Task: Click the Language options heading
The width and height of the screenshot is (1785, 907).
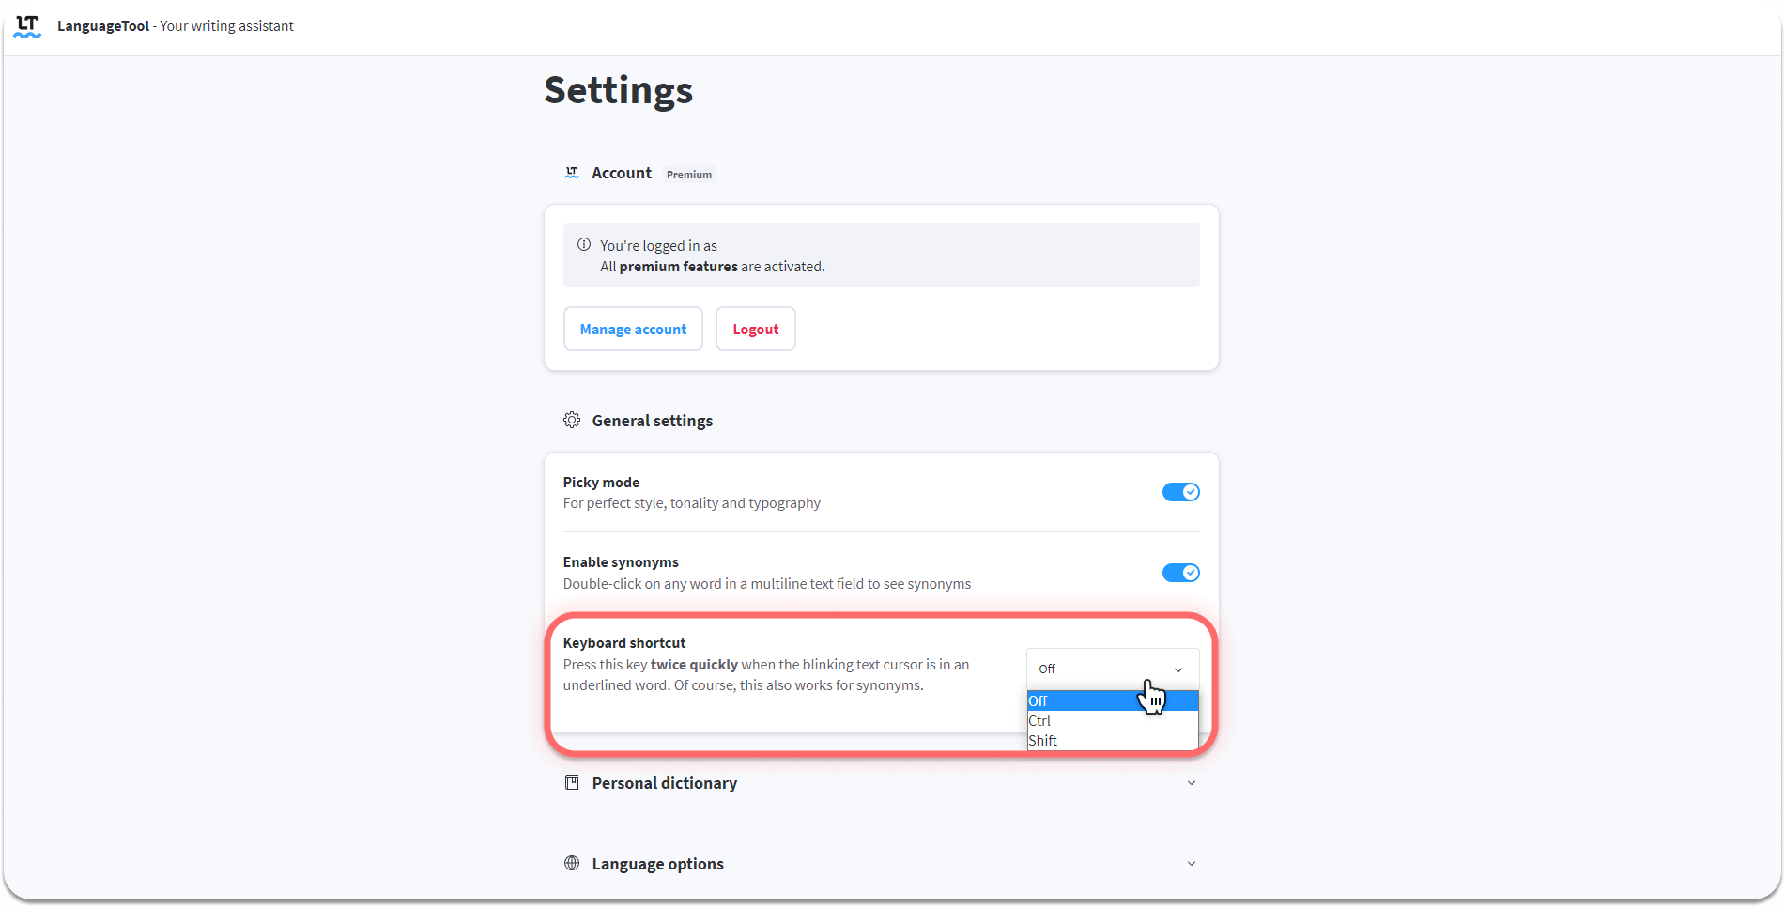Action: point(657,864)
